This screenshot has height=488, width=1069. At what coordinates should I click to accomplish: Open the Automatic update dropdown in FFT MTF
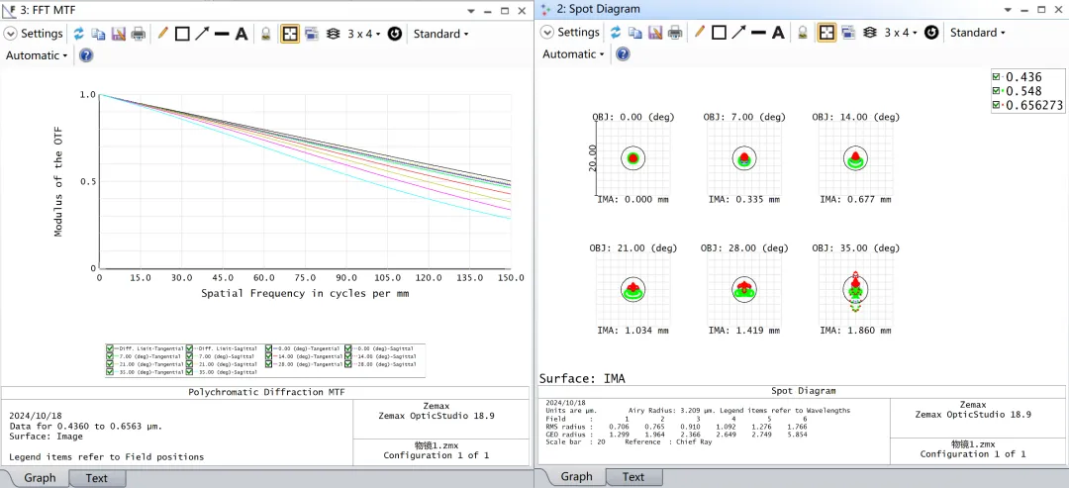(x=37, y=55)
